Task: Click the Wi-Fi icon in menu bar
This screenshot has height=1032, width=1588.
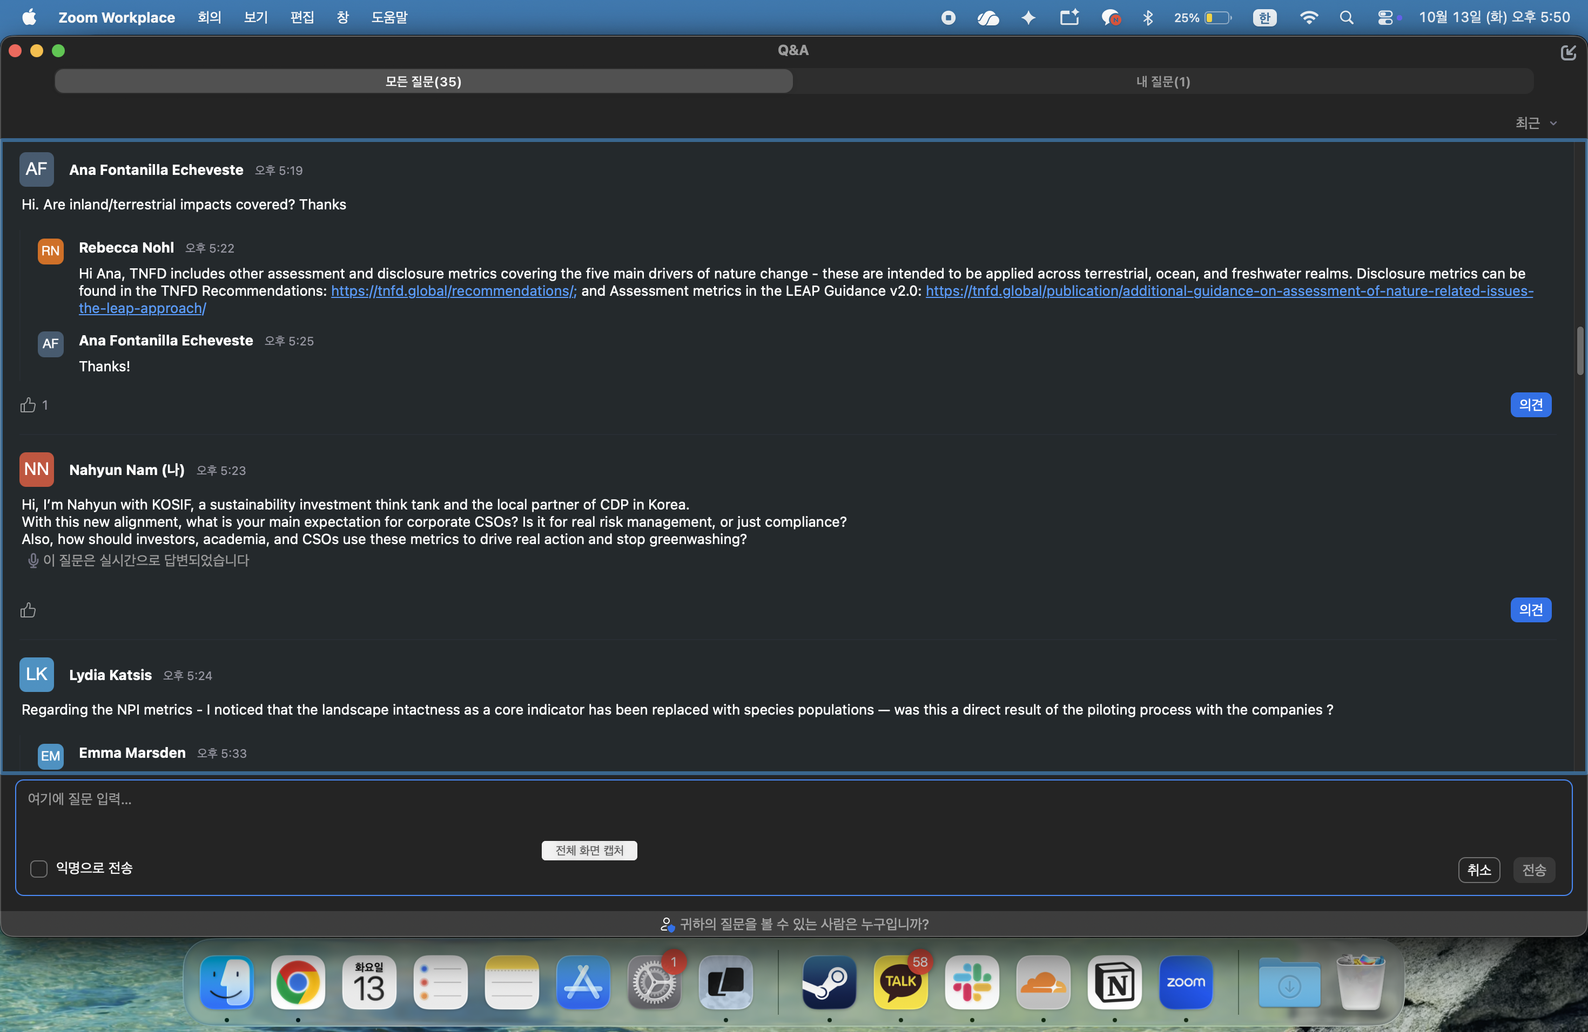Action: 1309,17
